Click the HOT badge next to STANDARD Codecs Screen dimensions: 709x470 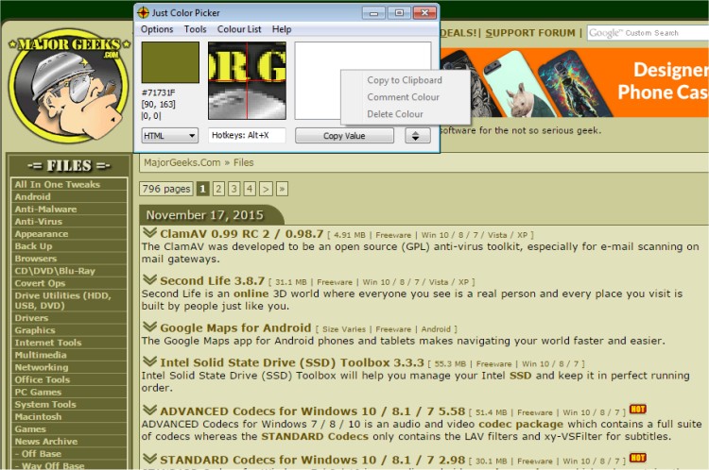637,458
